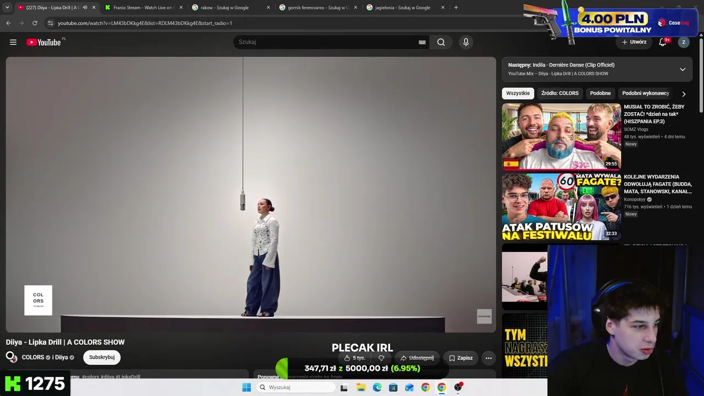The width and height of the screenshot is (704, 396).
Task: Click the browser address bar URL
Action: (x=145, y=23)
